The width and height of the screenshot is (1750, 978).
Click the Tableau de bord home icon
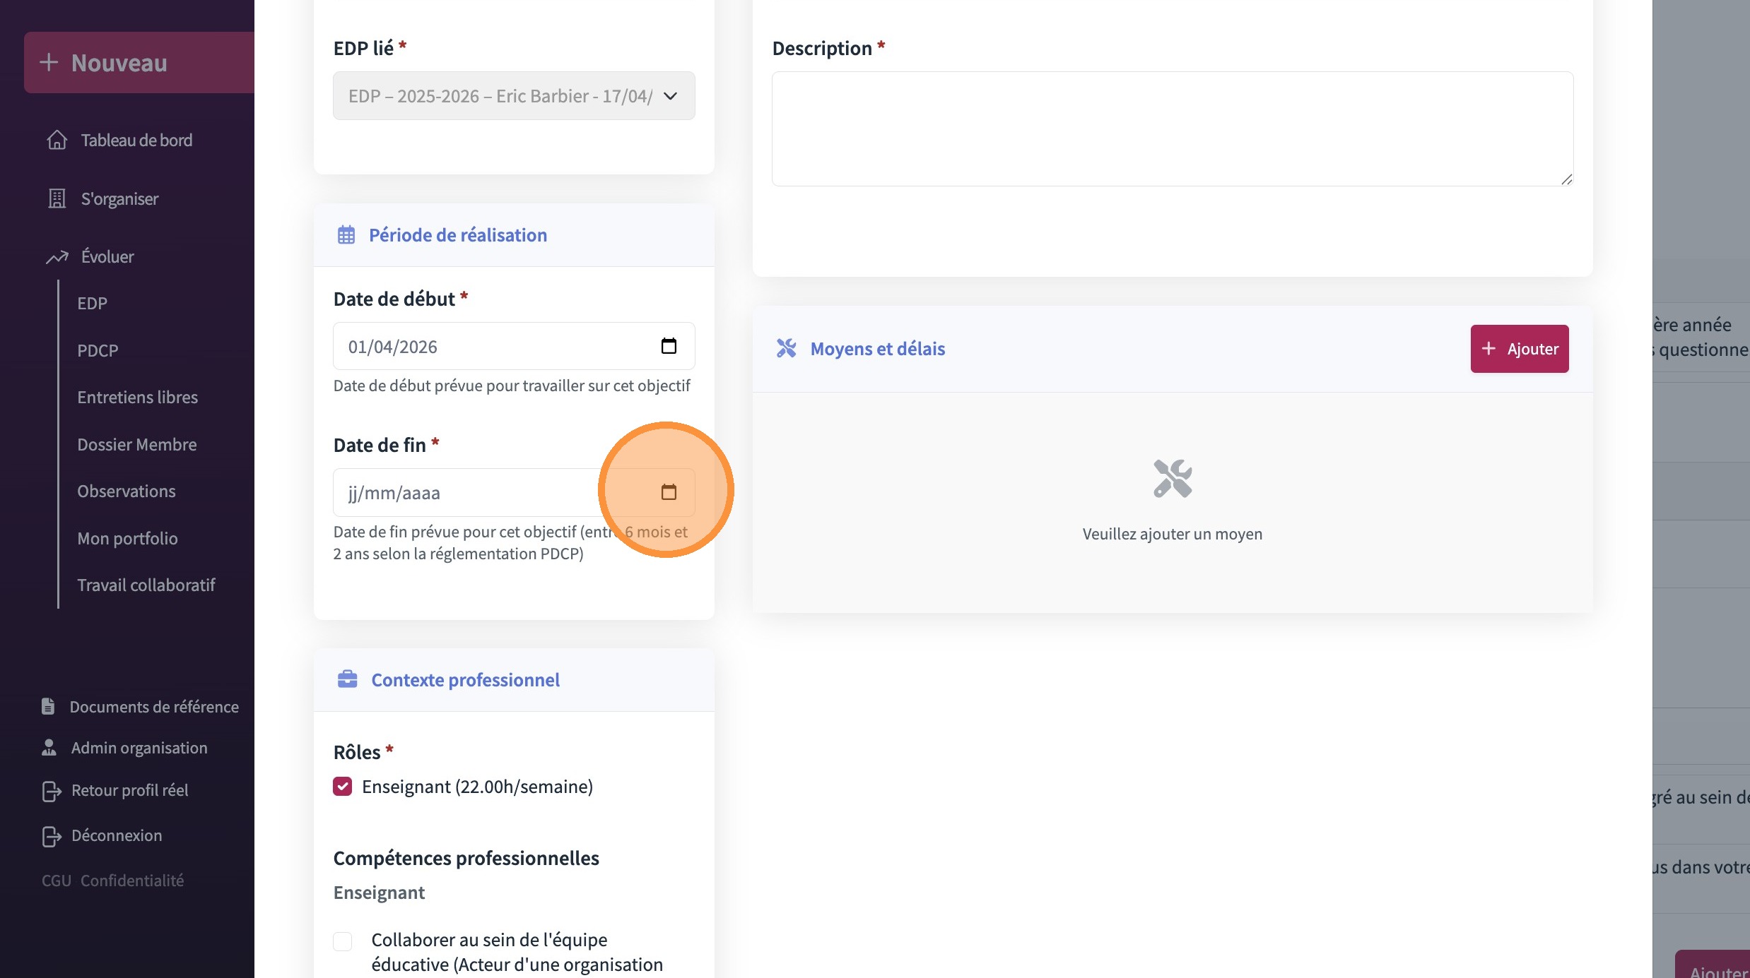point(57,140)
